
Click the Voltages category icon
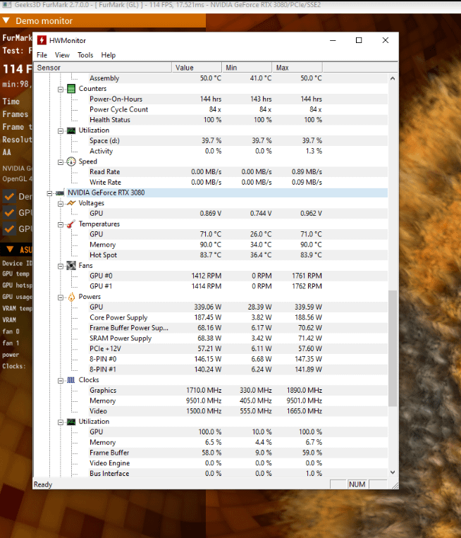pyautogui.click(x=71, y=203)
